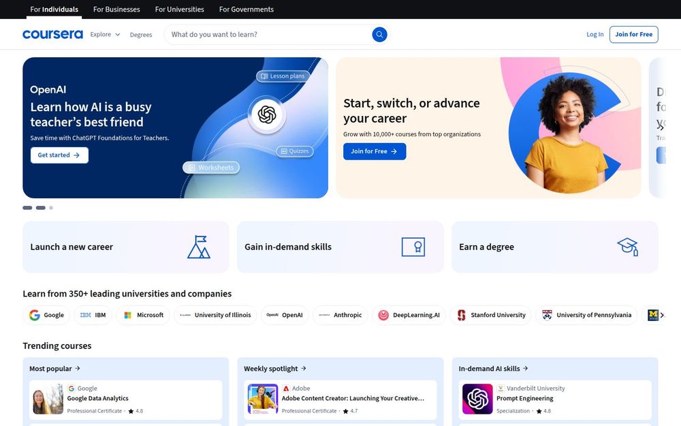Click the partners row next arrow
The width and height of the screenshot is (681, 426).
(662, 315)
